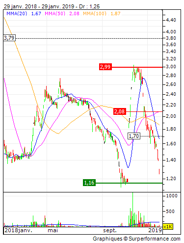This screenshot has width=184, height=243.
Task: Click the 500 volume axis label
Action: [170, 211]
